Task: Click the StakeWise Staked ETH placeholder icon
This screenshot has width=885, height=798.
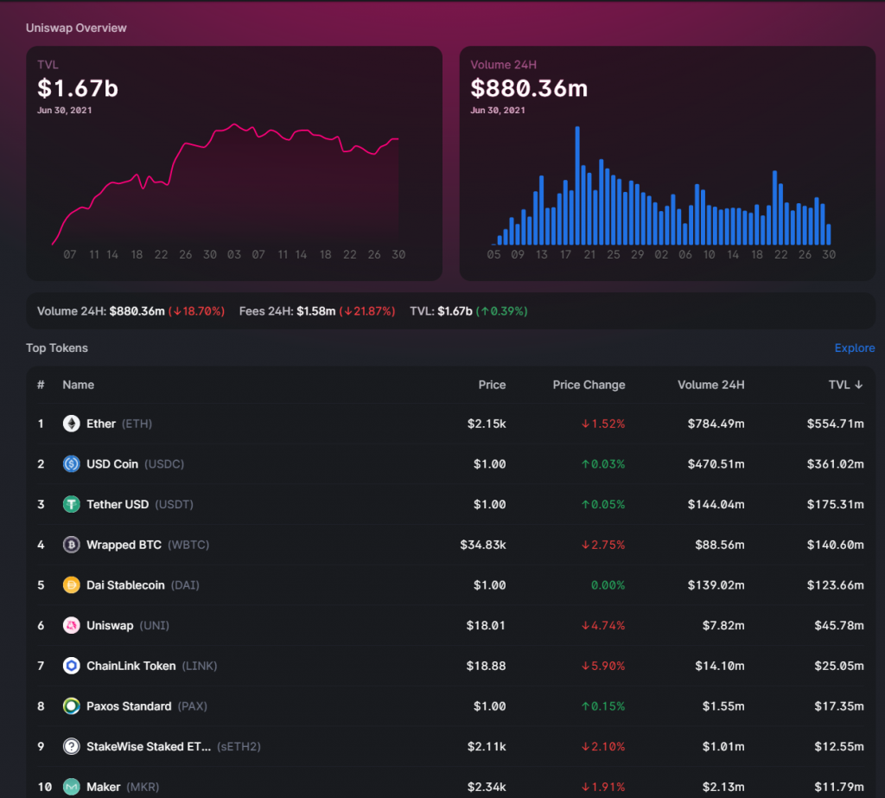Action: point(71,746)
